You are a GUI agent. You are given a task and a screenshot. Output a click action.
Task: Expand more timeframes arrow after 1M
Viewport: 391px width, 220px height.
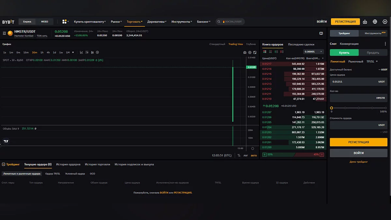click(x=73, y=52)
